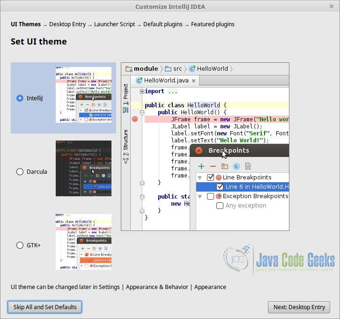Click the HelloWorld.java tab class icon

(139, 81)
